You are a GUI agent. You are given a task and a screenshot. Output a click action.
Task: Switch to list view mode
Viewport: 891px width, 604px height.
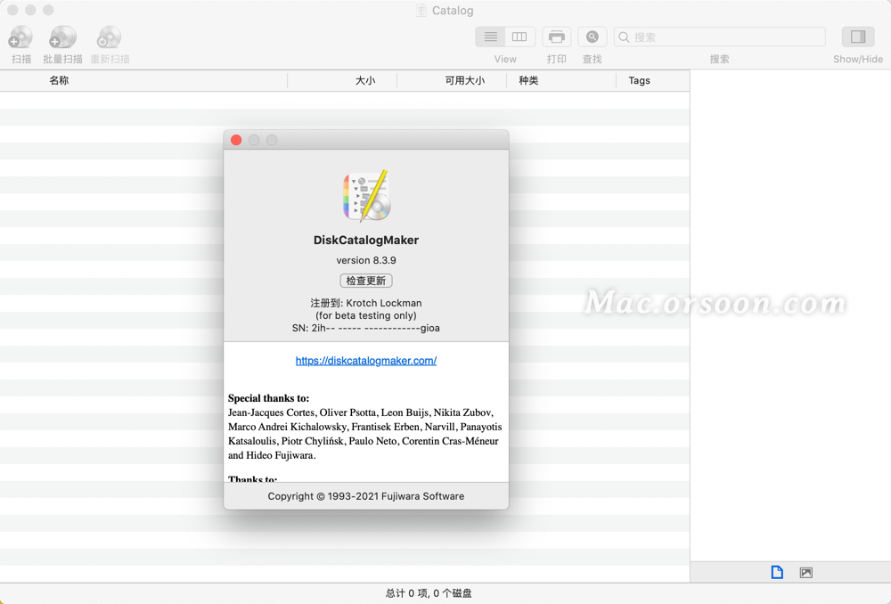[x=489, y=37]
